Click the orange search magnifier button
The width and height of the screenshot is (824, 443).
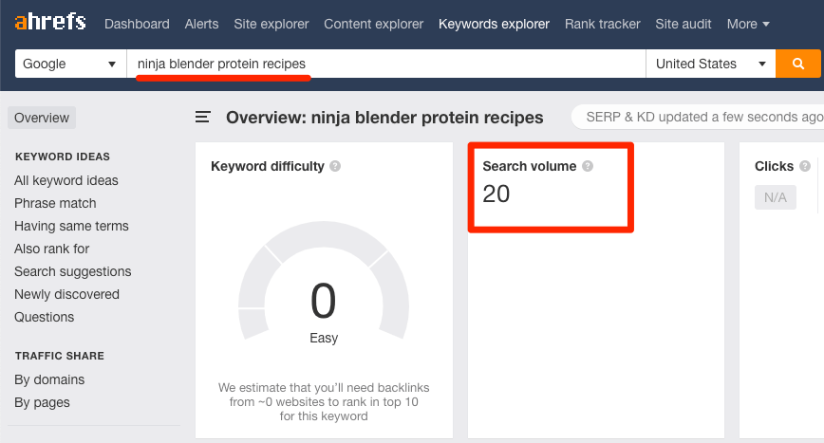[797, 64]
